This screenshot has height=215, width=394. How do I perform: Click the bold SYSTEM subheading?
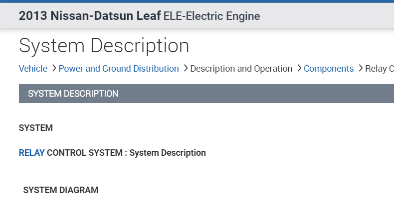pos(36,128)
